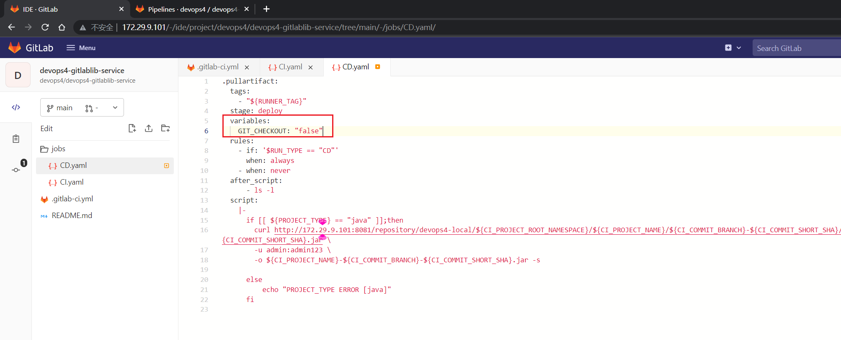Select the Edit code activity icon

(x=16, y=107)
